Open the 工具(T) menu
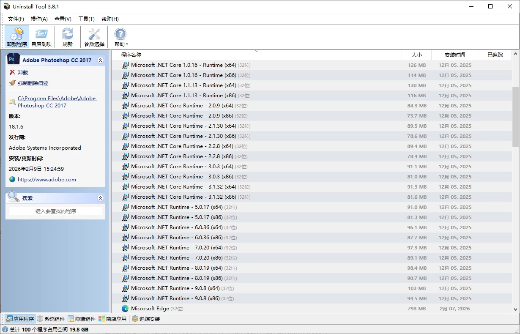This screenshot has height=334, width=520. tap(86, 19)
